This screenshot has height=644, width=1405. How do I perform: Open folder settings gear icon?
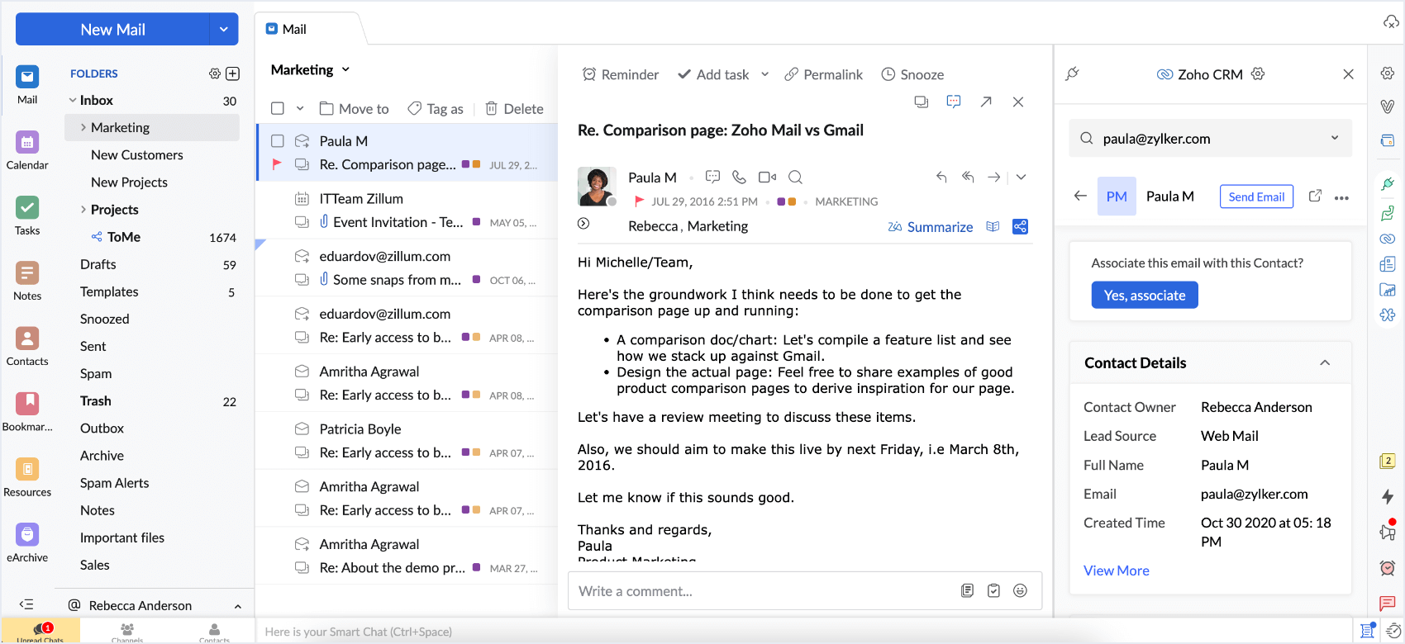click(x=215, y=73)
